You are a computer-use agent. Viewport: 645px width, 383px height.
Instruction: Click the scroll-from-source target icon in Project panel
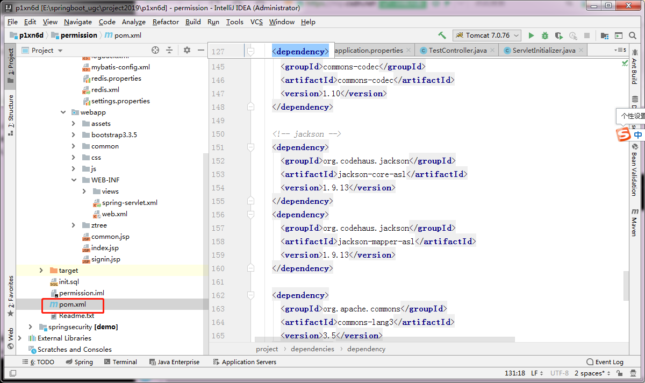(x=155, y=50)
